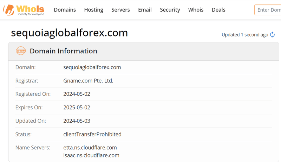
Task: Open the Domains menu
Action: tap(65, 10)
